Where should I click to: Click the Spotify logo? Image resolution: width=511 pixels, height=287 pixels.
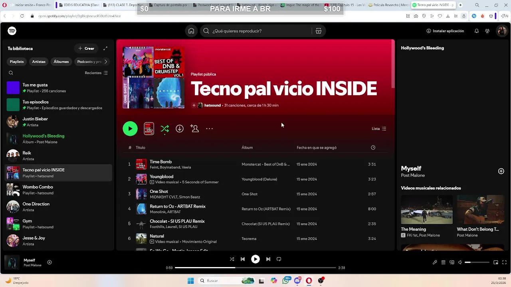[12, 31]
